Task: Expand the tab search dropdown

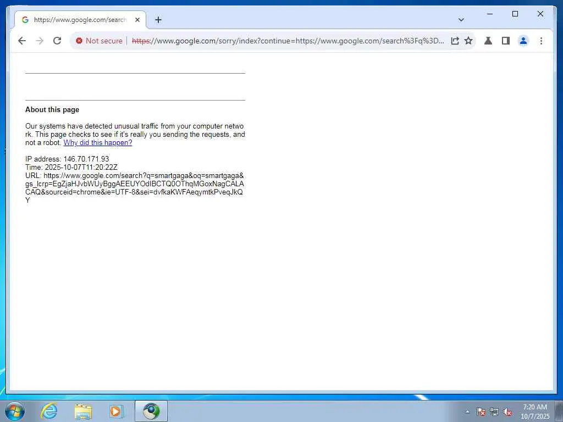Action: point(461,20)
